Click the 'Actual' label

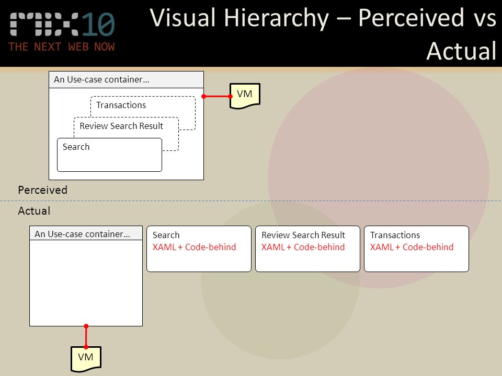34,210
